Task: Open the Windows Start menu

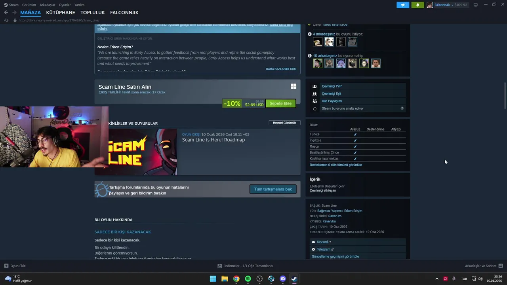Action: coord(213,279)
